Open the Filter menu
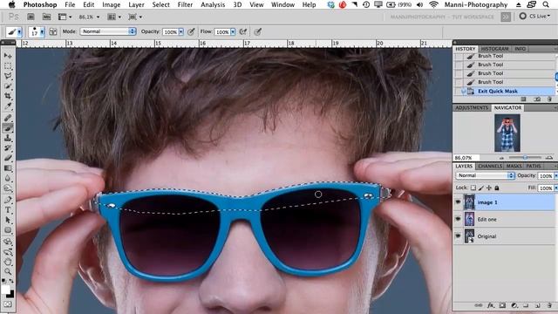The width and height of the screenshot is (558, 314). click(x=185, y=4)
